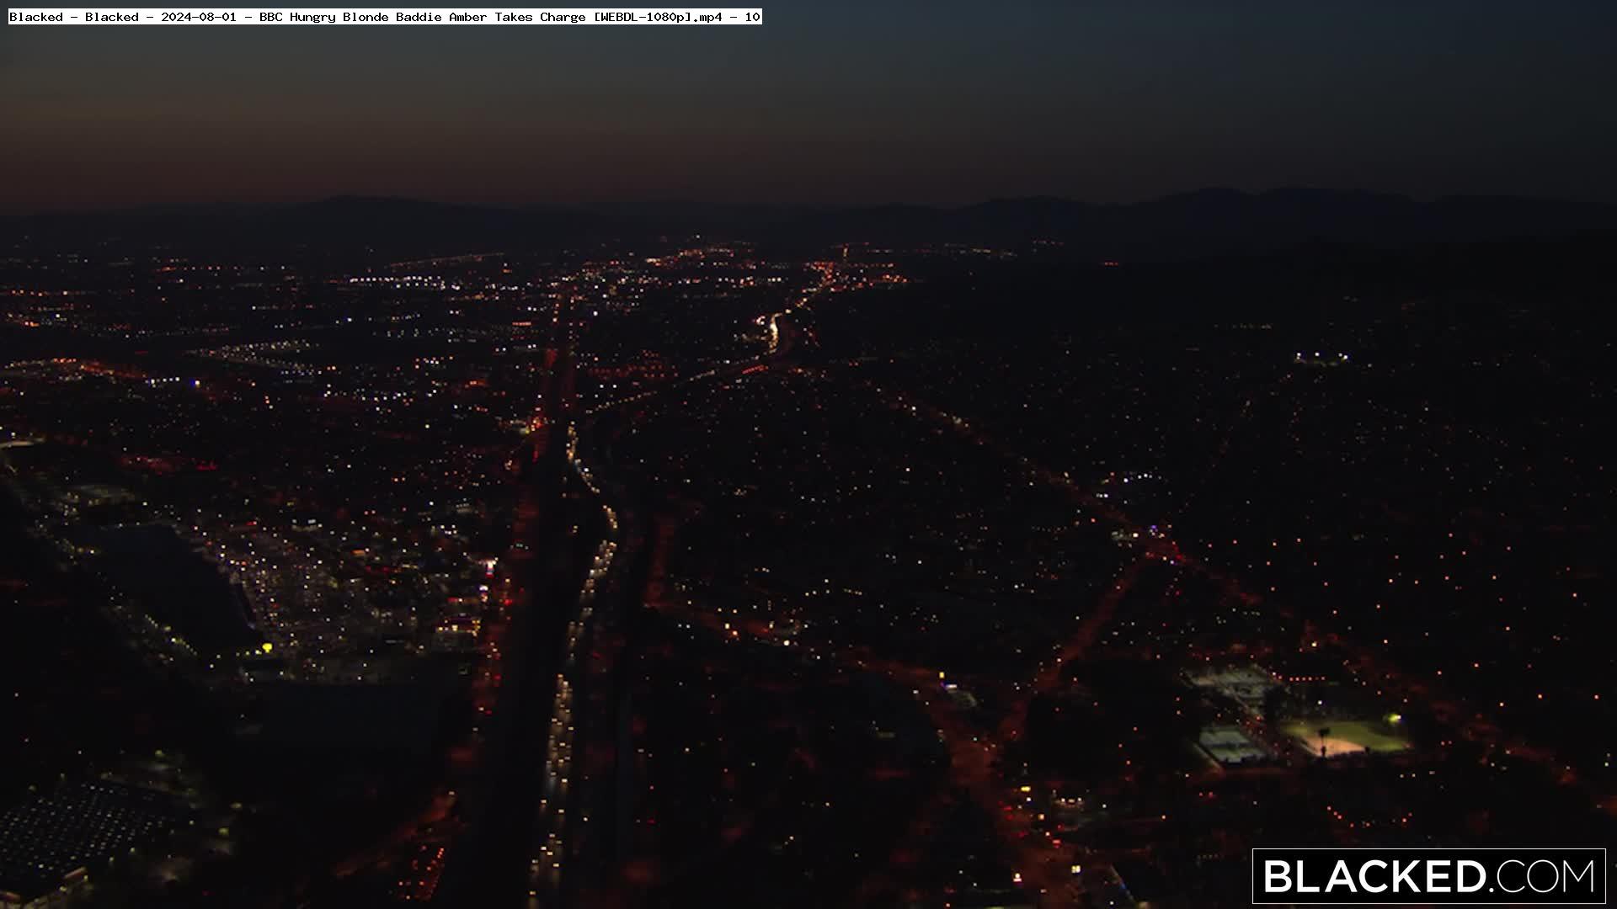Click the yellow light near the parking lot

pyautogui.click(x=267, y=647)
